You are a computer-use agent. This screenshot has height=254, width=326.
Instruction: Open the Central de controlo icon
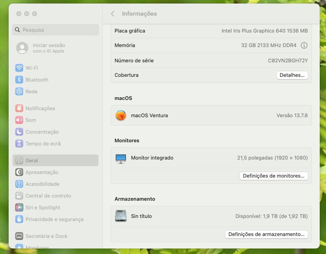coord(19,196)
